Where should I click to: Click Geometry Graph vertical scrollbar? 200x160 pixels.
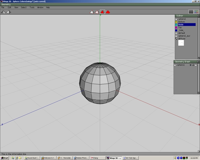pyautogui.click(x=198, y=77)
